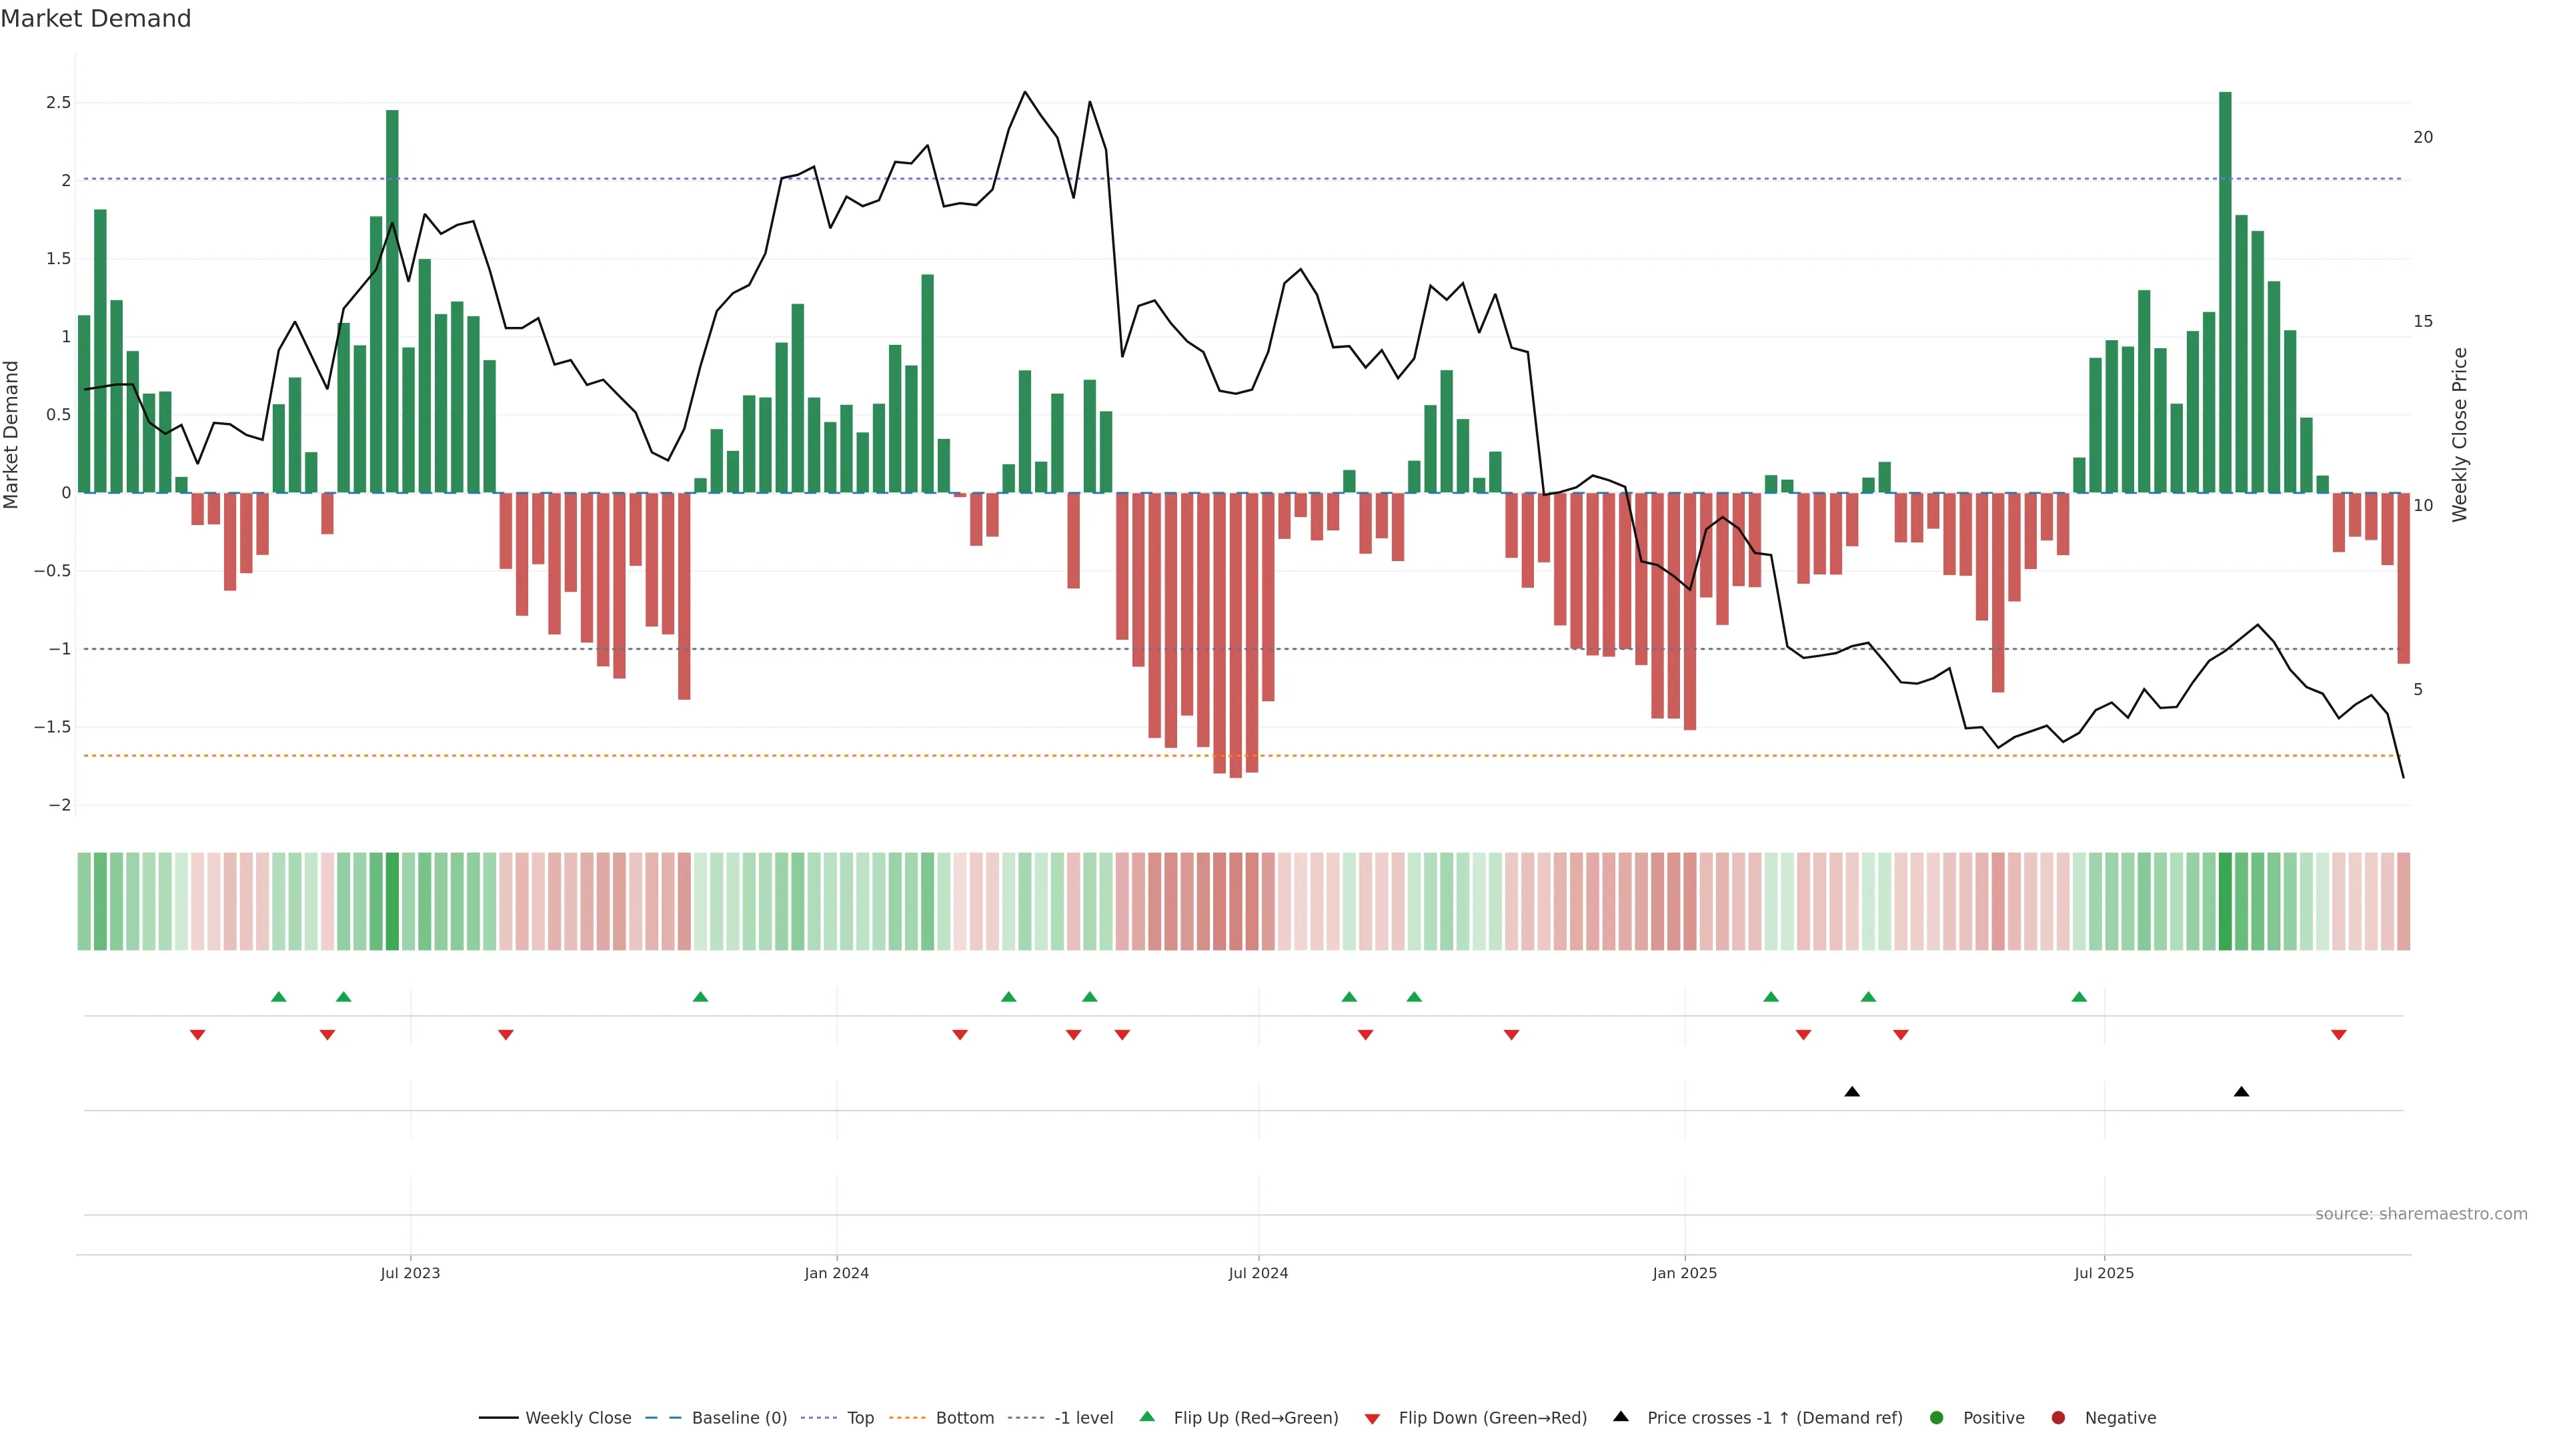This screenshot has height=1441, width=2561.
Task: Click the tallest green demand bar
Action: point(2225,298)
